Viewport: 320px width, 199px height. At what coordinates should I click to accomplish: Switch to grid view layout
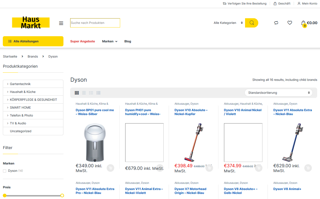pos(77,93)
